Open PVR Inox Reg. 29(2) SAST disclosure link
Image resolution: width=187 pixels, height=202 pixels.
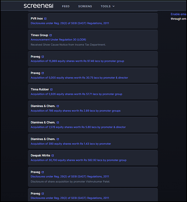pyautogui.click(x=70, y=23)
